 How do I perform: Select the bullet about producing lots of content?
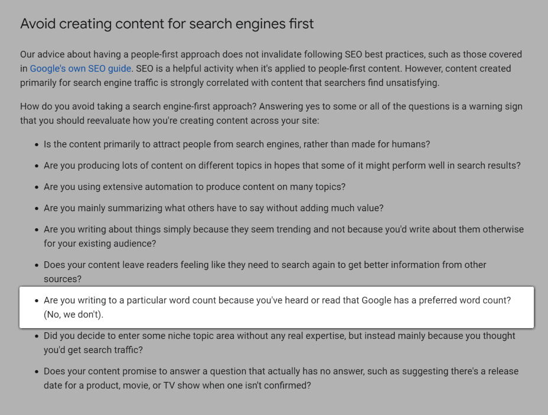(x=282, y=166)
